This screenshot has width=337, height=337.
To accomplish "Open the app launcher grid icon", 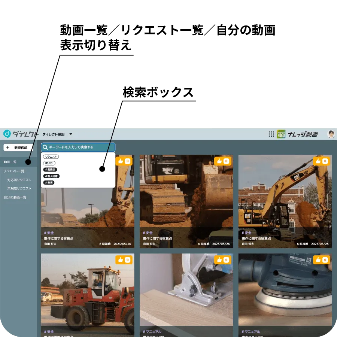I will click(x=271, y=134).
